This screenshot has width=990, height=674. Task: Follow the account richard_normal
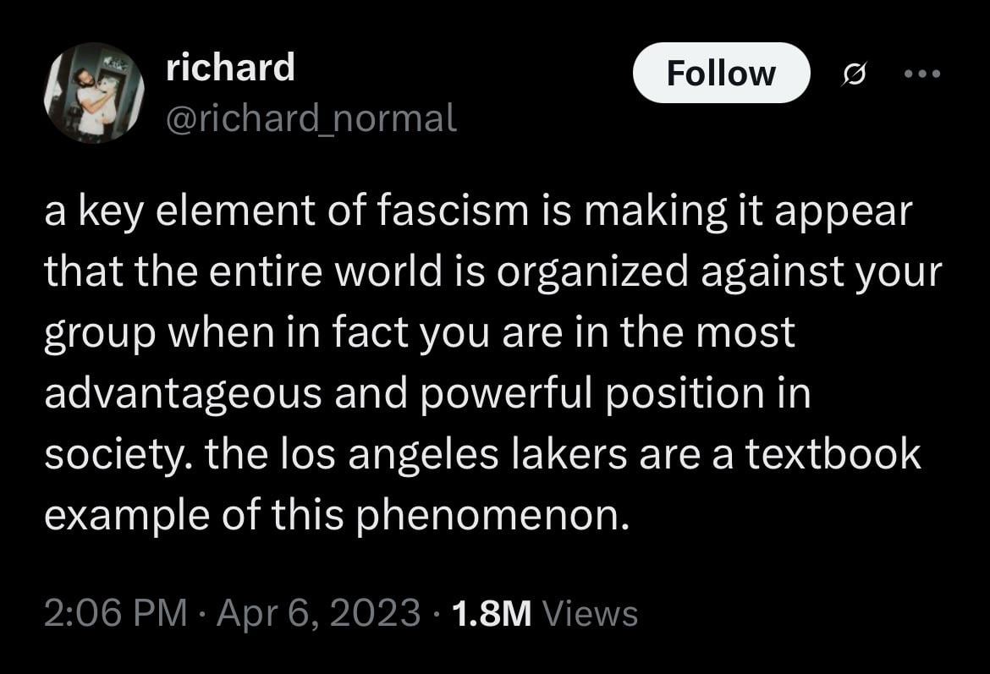tap(721, 73)
